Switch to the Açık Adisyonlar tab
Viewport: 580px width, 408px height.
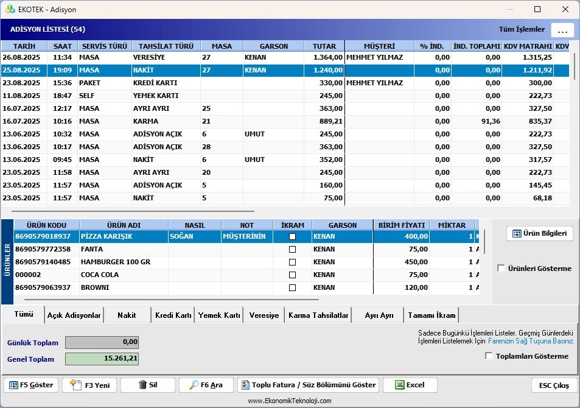point(74,315)
